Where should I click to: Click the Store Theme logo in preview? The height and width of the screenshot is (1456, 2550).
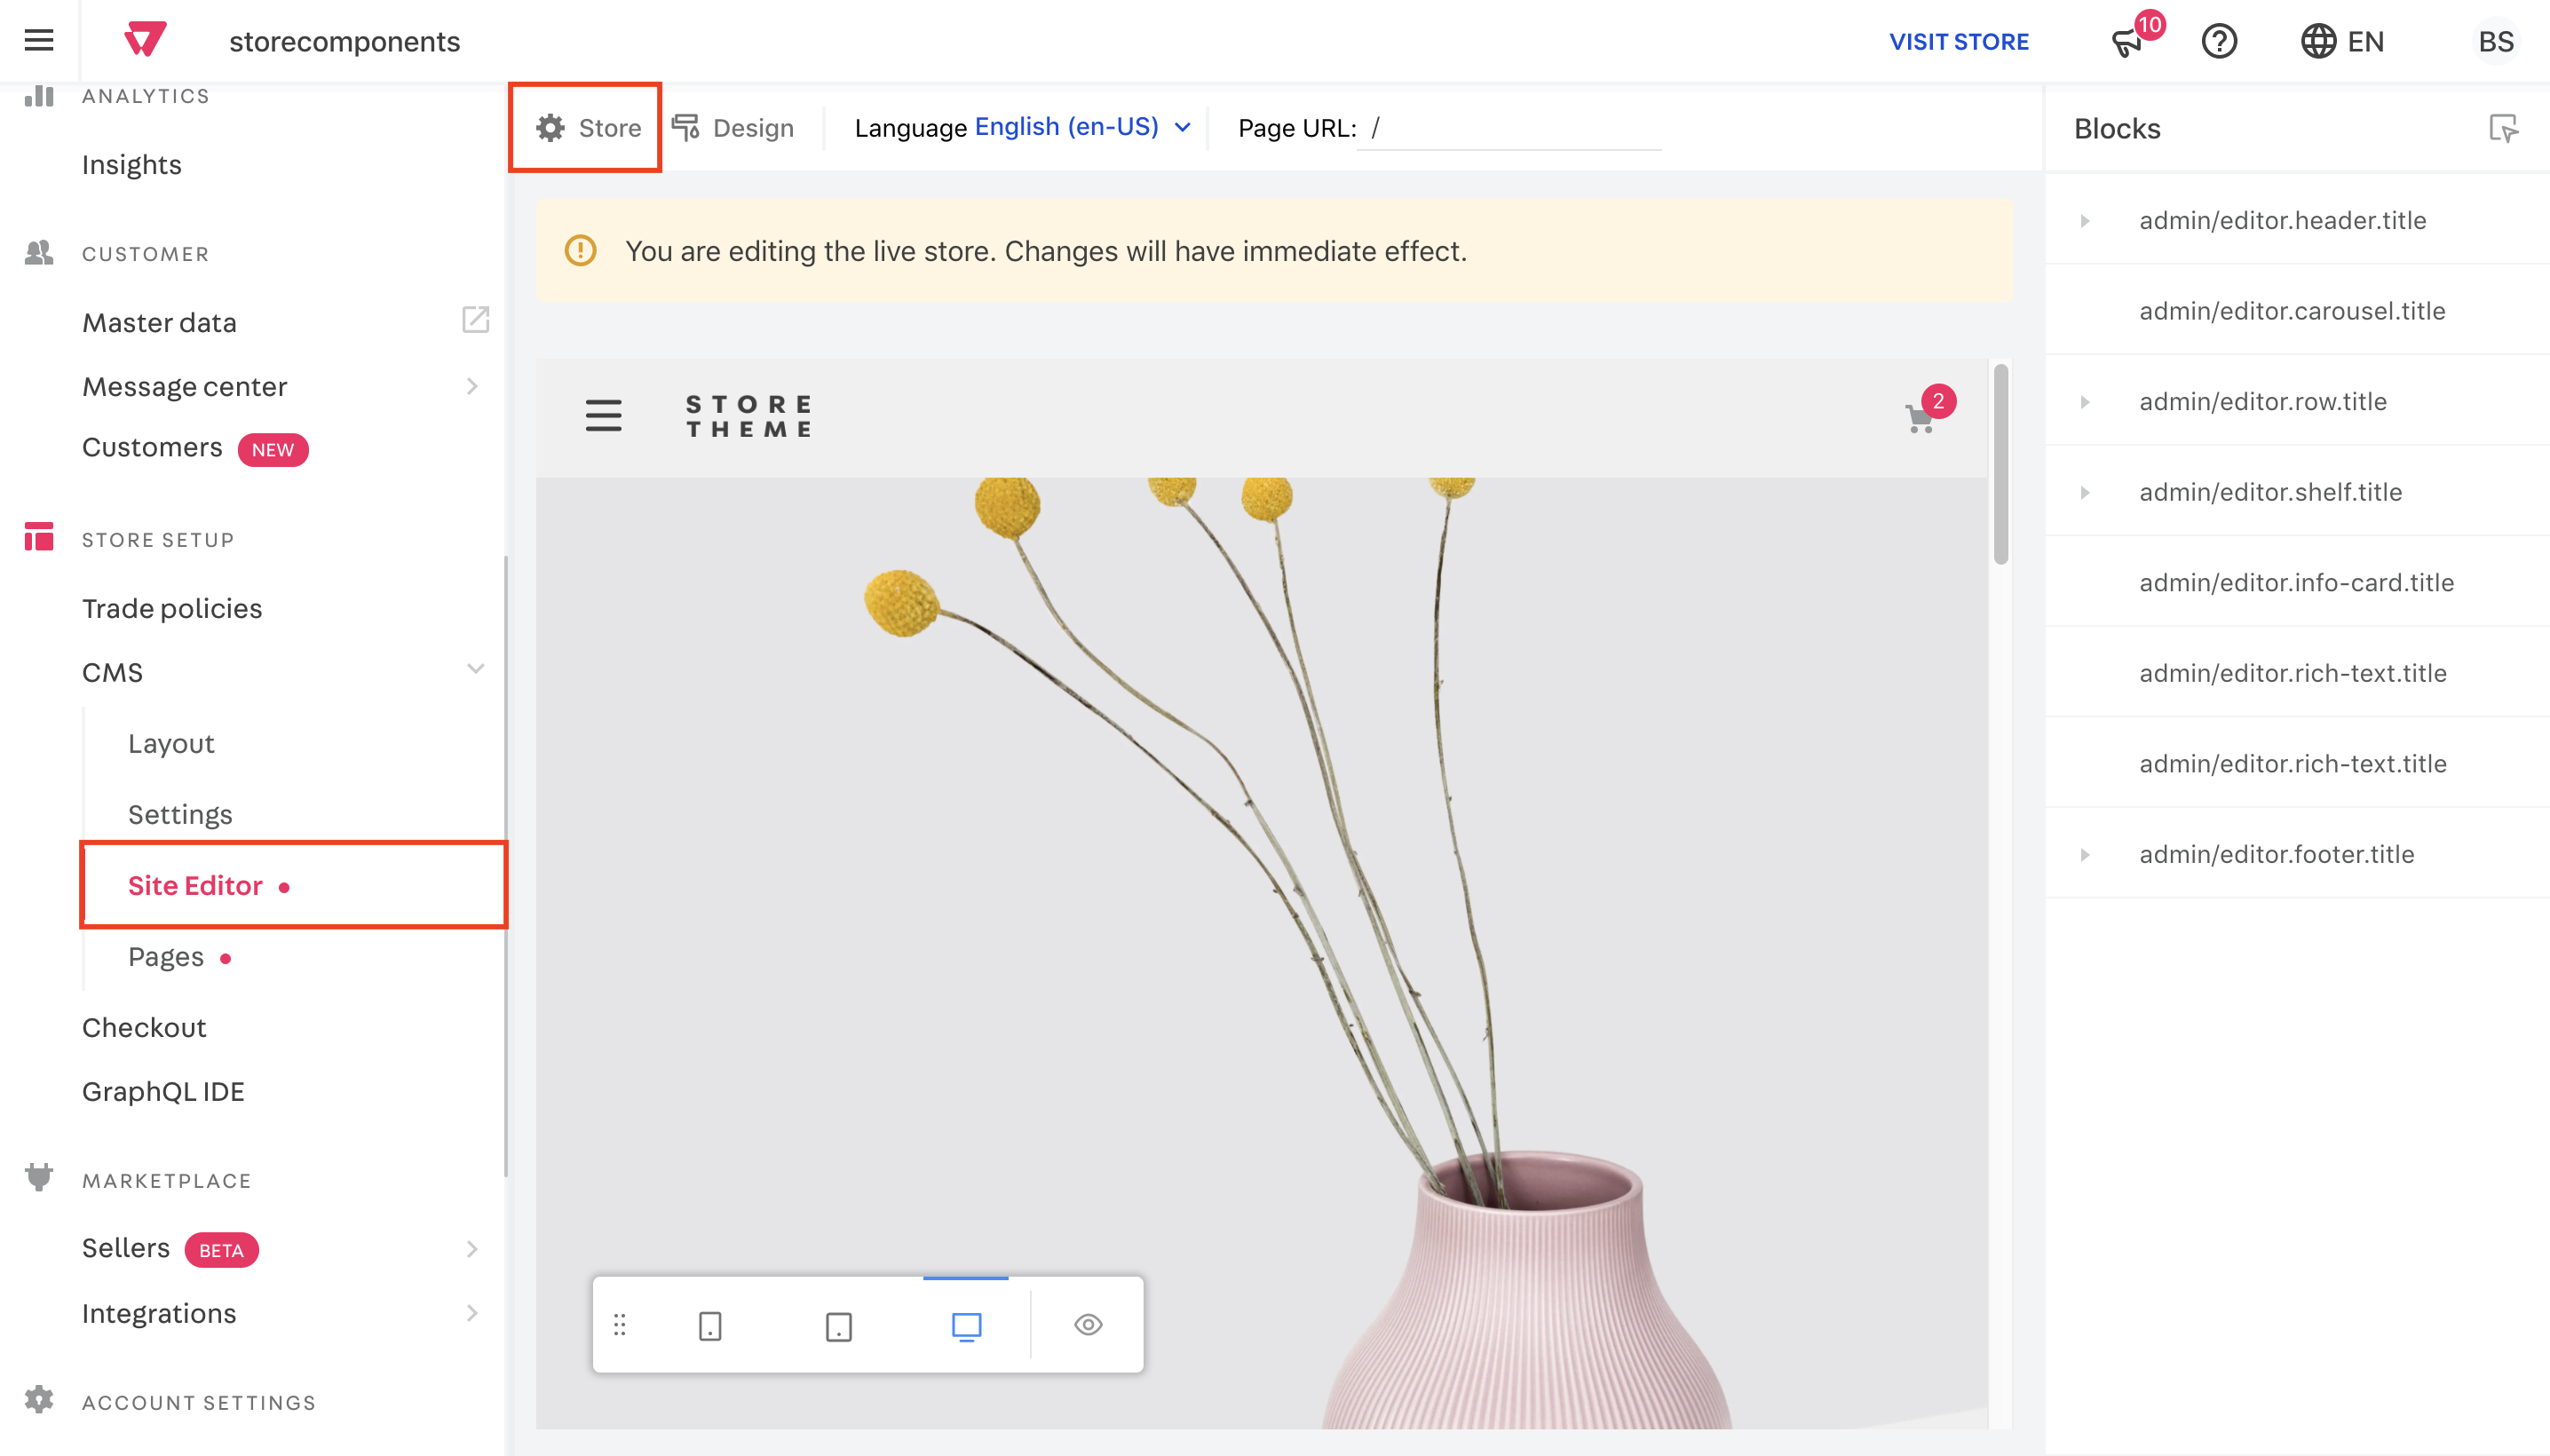click(x=749, y=416)
